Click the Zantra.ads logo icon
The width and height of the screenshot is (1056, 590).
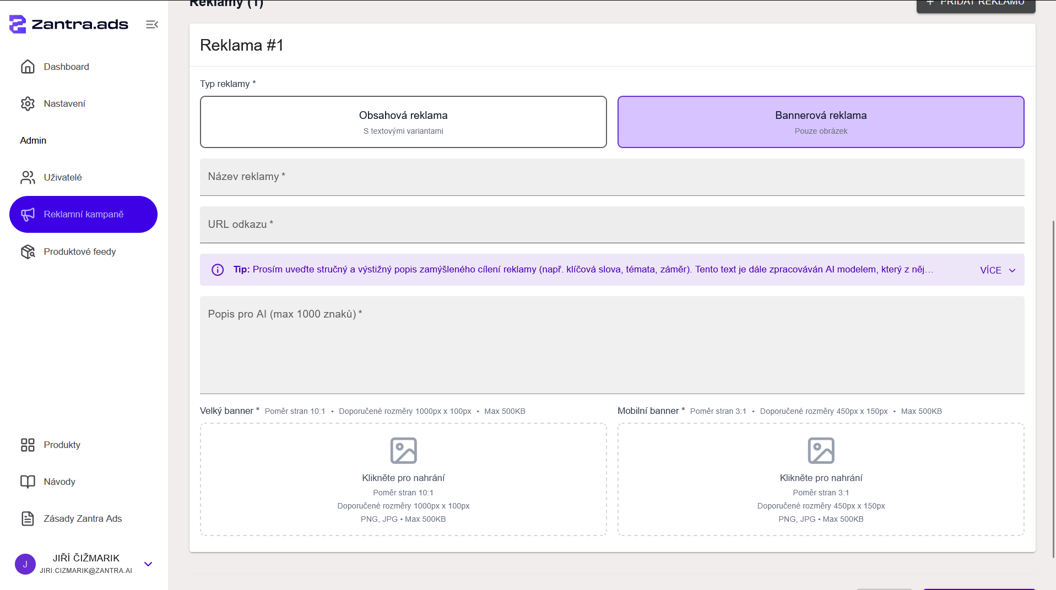[x=18, y=24]
